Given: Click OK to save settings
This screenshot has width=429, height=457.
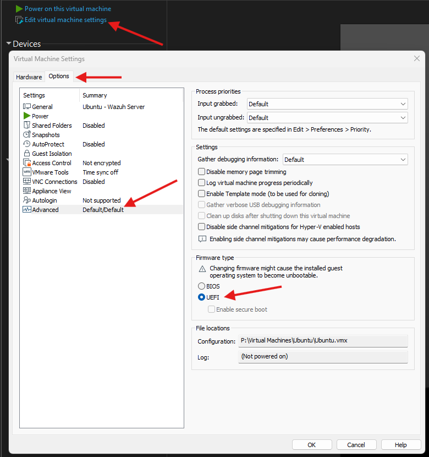Looking at the screenshot, I should pyautogui.click(x=312, y=445).
